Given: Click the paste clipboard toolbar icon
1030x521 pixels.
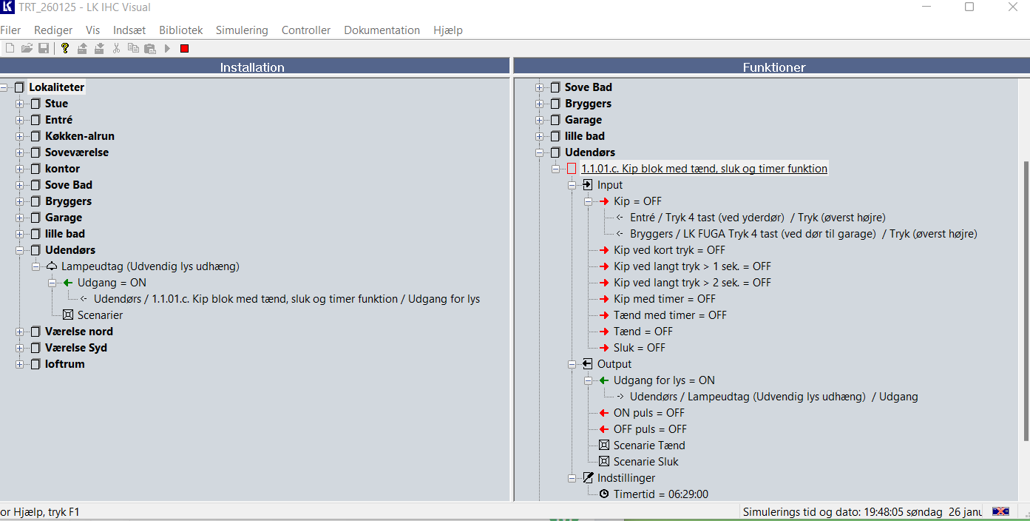Looking at the screenshot, I should click(x=150, y=49).
